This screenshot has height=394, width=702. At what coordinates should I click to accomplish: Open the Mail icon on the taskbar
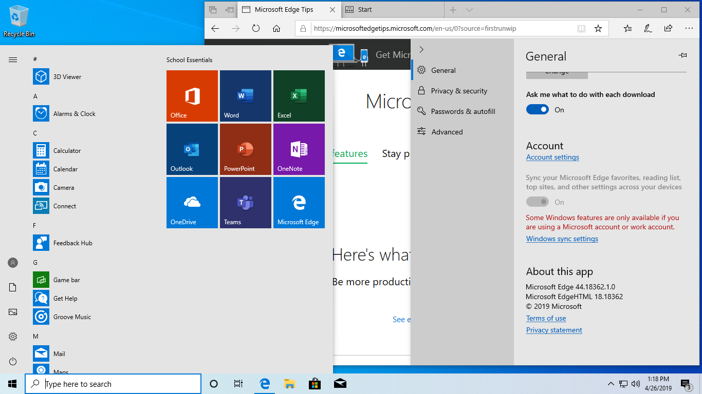(x=339, y=384)
